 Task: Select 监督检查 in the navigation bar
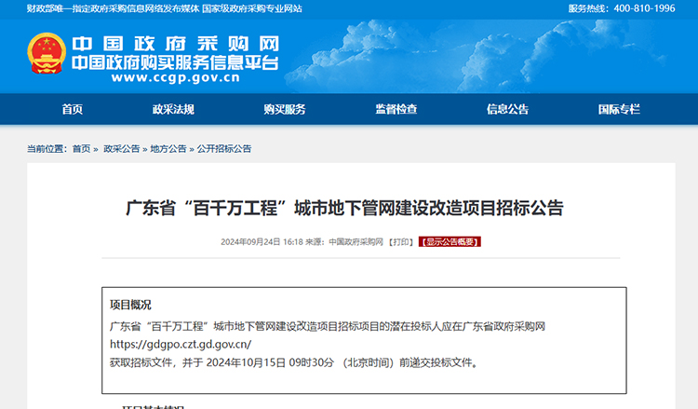(396, 109)
